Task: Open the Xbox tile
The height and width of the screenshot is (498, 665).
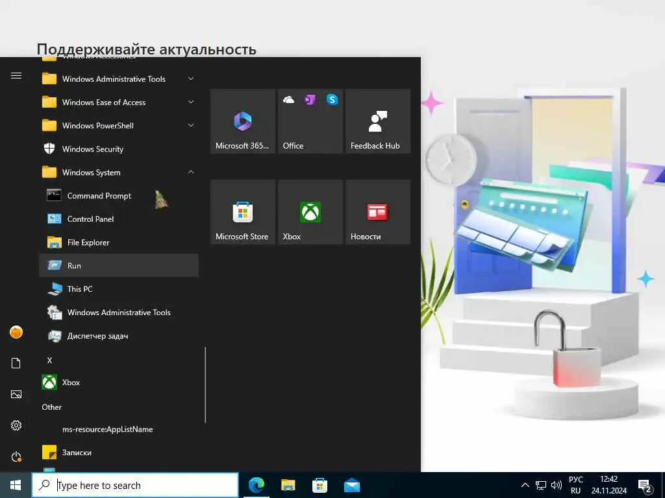Action: coord(310,212)
